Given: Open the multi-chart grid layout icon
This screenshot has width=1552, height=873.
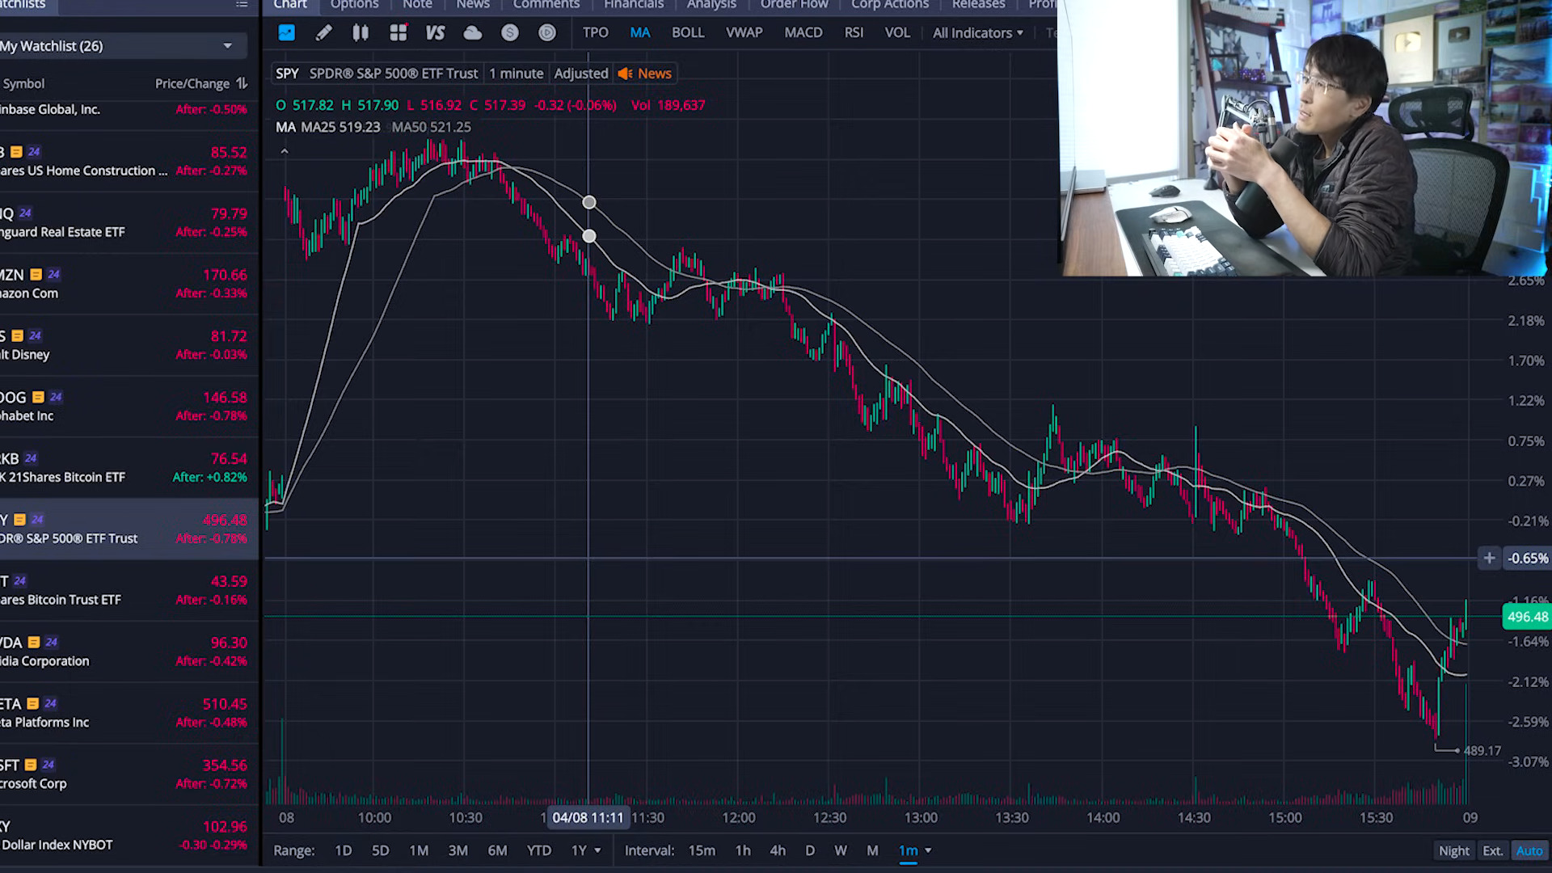Looking at the screenshot, I should [398, 32].
